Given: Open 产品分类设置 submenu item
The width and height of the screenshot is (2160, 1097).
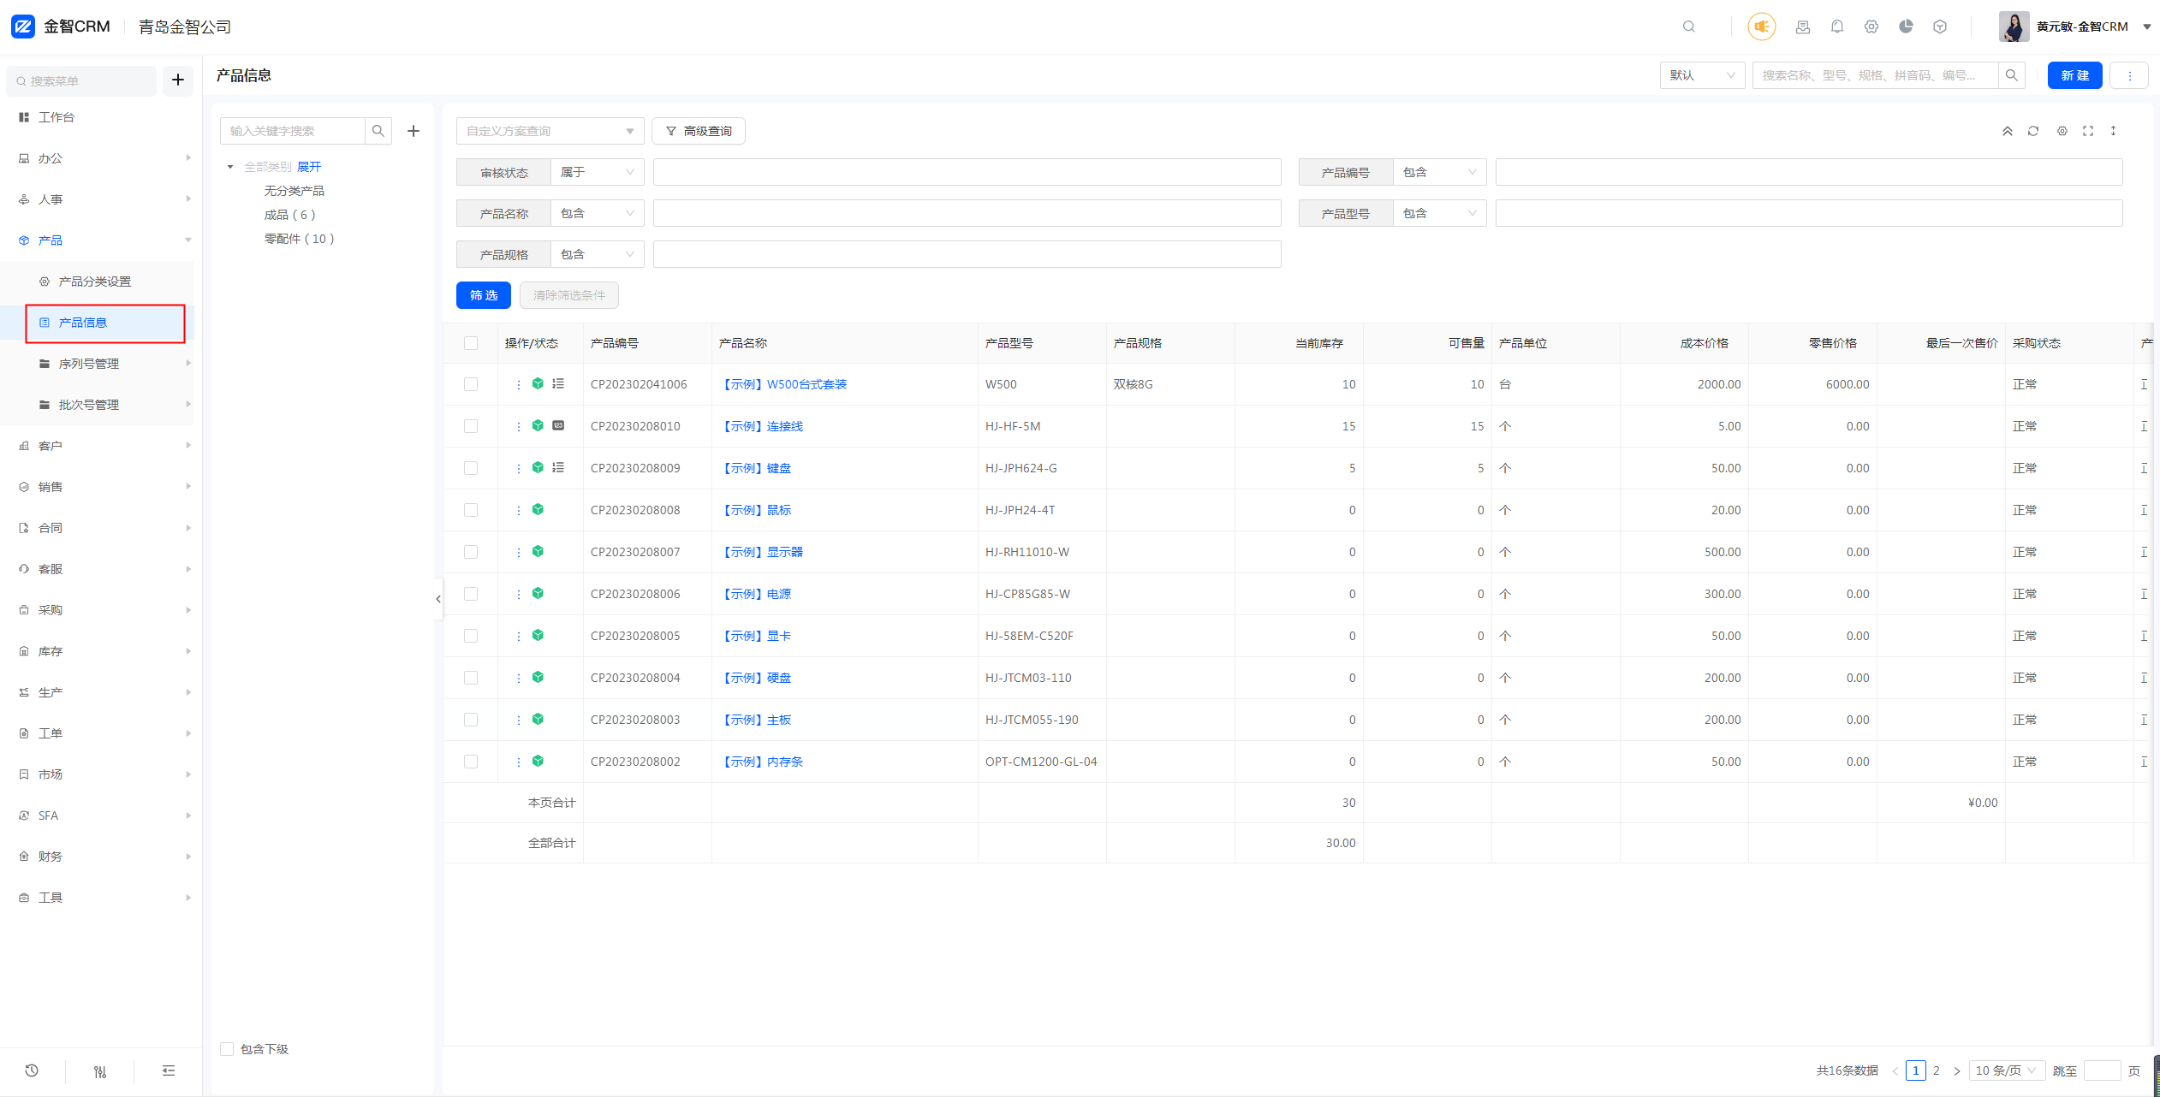Looking at the screenshot, I should [94, 282].
